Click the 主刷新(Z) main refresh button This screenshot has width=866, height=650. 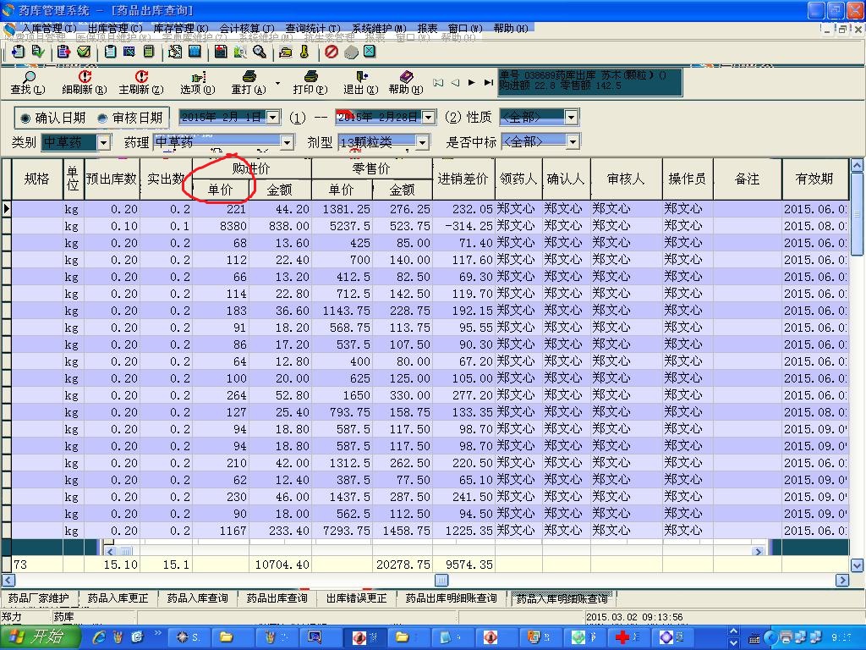(x=141, y=82)
